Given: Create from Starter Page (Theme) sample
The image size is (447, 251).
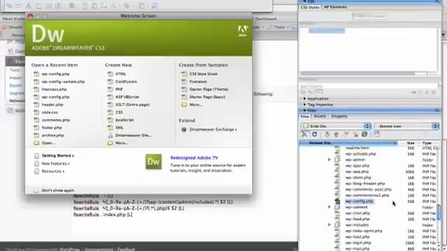Looking at the screenshot, I should 209,89.
